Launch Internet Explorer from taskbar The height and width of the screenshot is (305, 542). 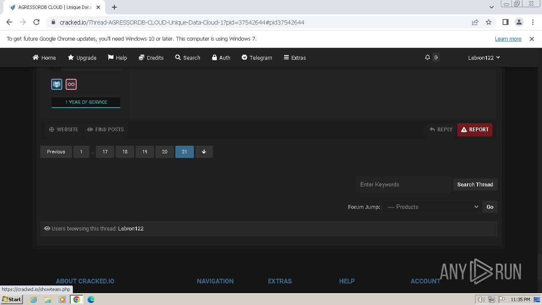pos(33,299)
